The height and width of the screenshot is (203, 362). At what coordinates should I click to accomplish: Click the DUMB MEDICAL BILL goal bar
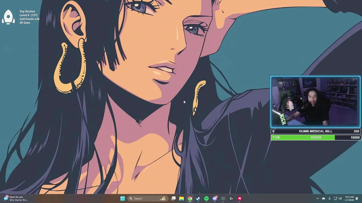pos(315,131)
